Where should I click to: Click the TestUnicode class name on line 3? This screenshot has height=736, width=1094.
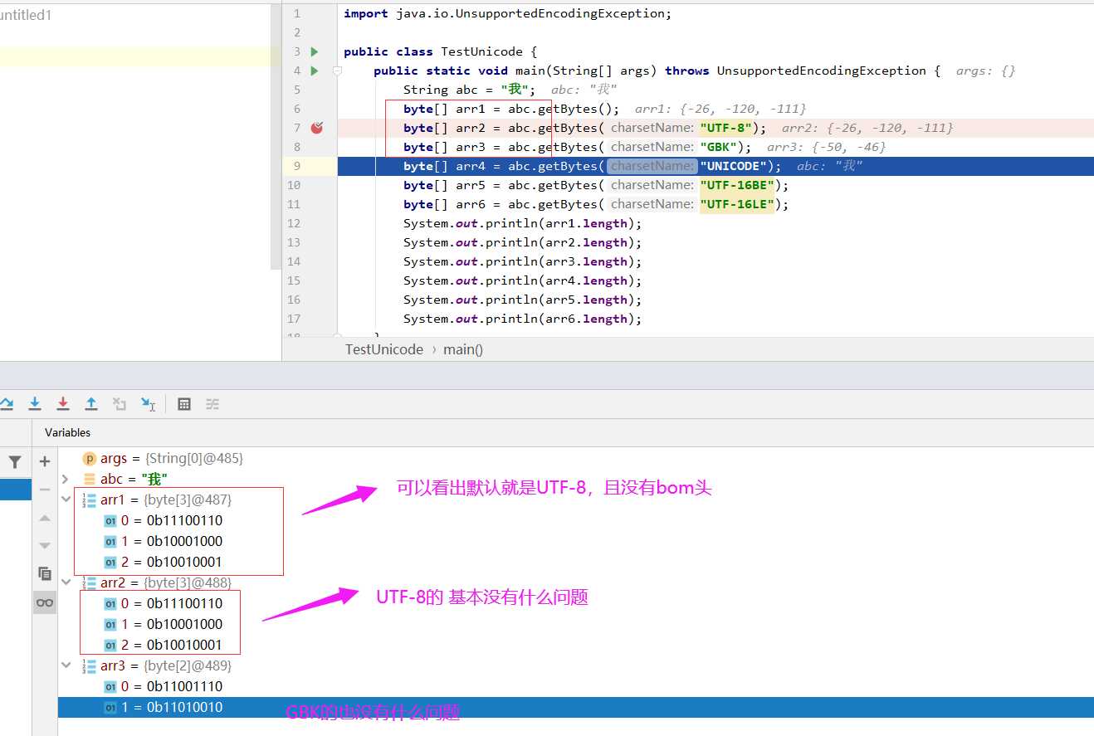pyautogui.click(x=482, y=51)
